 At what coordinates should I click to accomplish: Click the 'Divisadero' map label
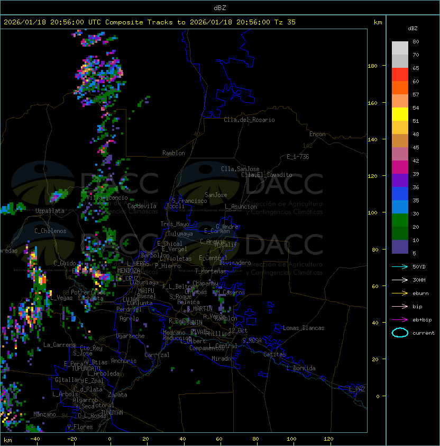[235, 263]
